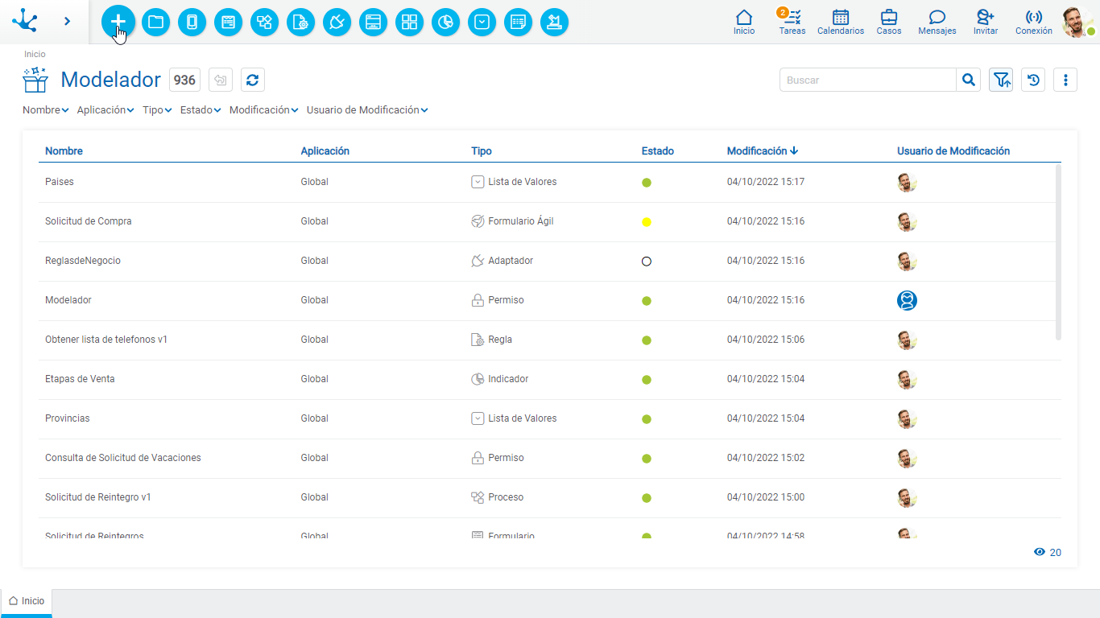Screen dimensions: 1100x618
Task: Toggle the filter funnel icon
Action: (x=1001, y=80)
